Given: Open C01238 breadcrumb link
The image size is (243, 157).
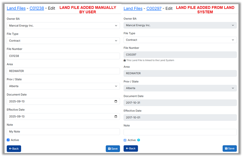Looking at the screenshot, I should coord(37,8).
